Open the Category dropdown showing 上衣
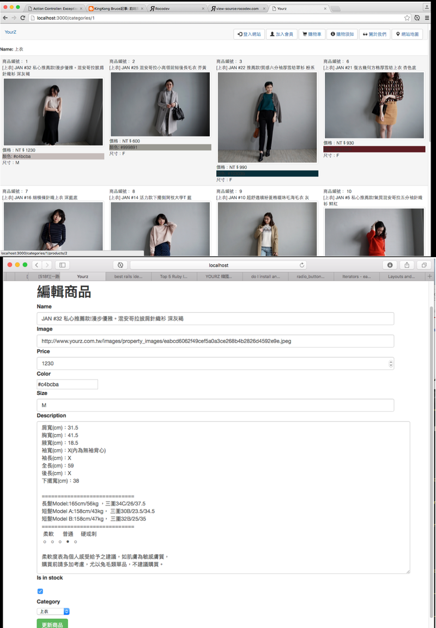 (53, 611)
